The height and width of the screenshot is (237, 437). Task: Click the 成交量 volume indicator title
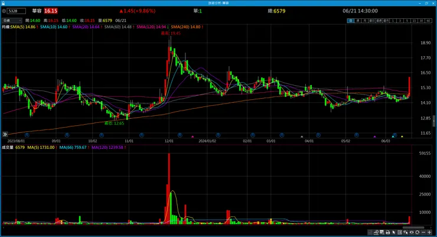tap(8, 147)
